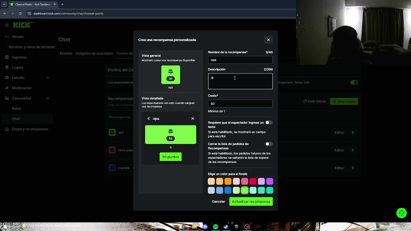Switch to Insignias de suscriptor tab
Viewport: 411px width, 231px height.
pyautogui.click(x=94, y=54)
